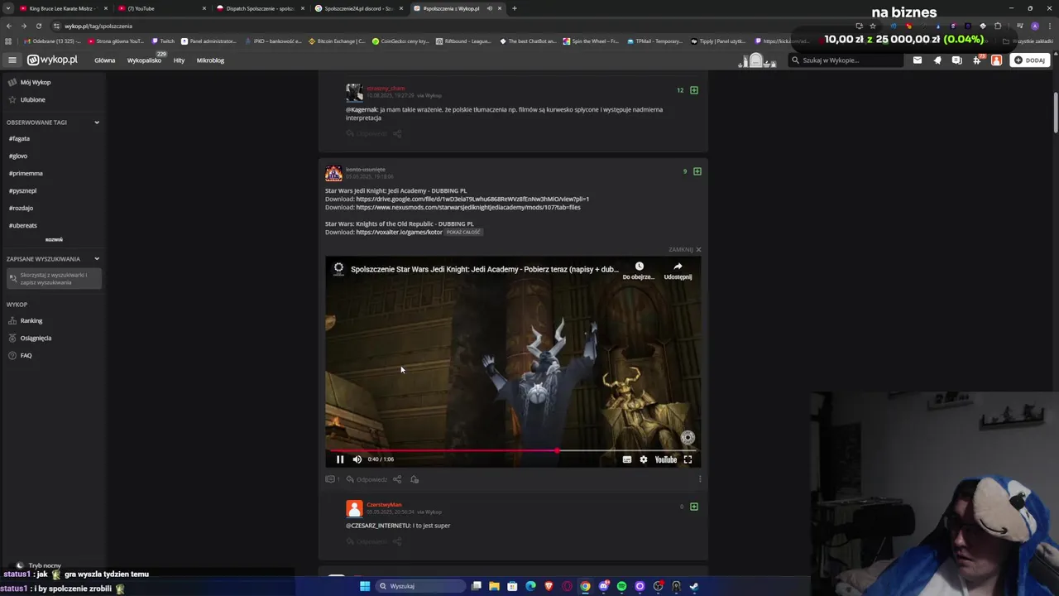Upvote CzerstwyMan's comment
This screenshot has height=596, width=1059.
pos(694,507)
